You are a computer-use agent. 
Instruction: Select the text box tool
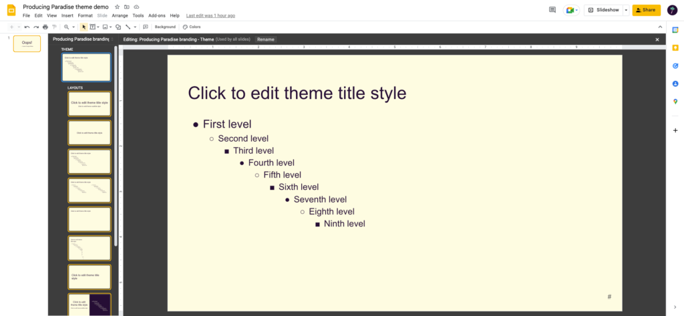pyautogui.click(x=92, y=27)
